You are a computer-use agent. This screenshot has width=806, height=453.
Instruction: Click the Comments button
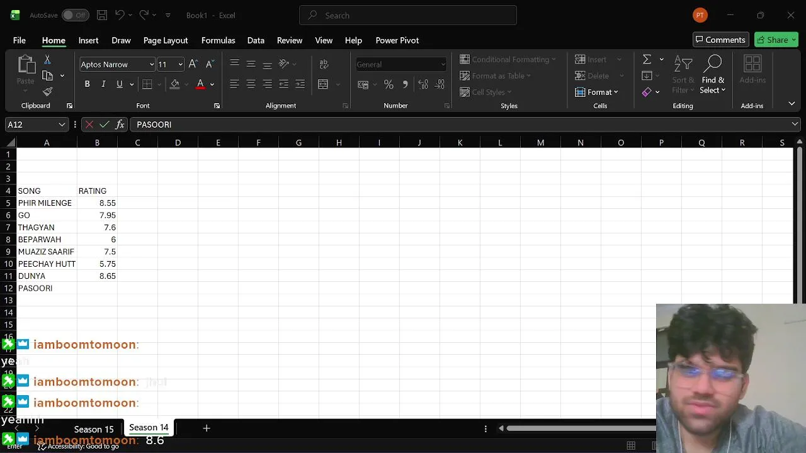720,40
